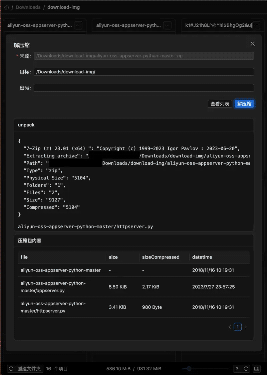Viewport: 267px width, 375px height.
Task: Click the number 3 box in status bar
Action: (x=237, y=369)
